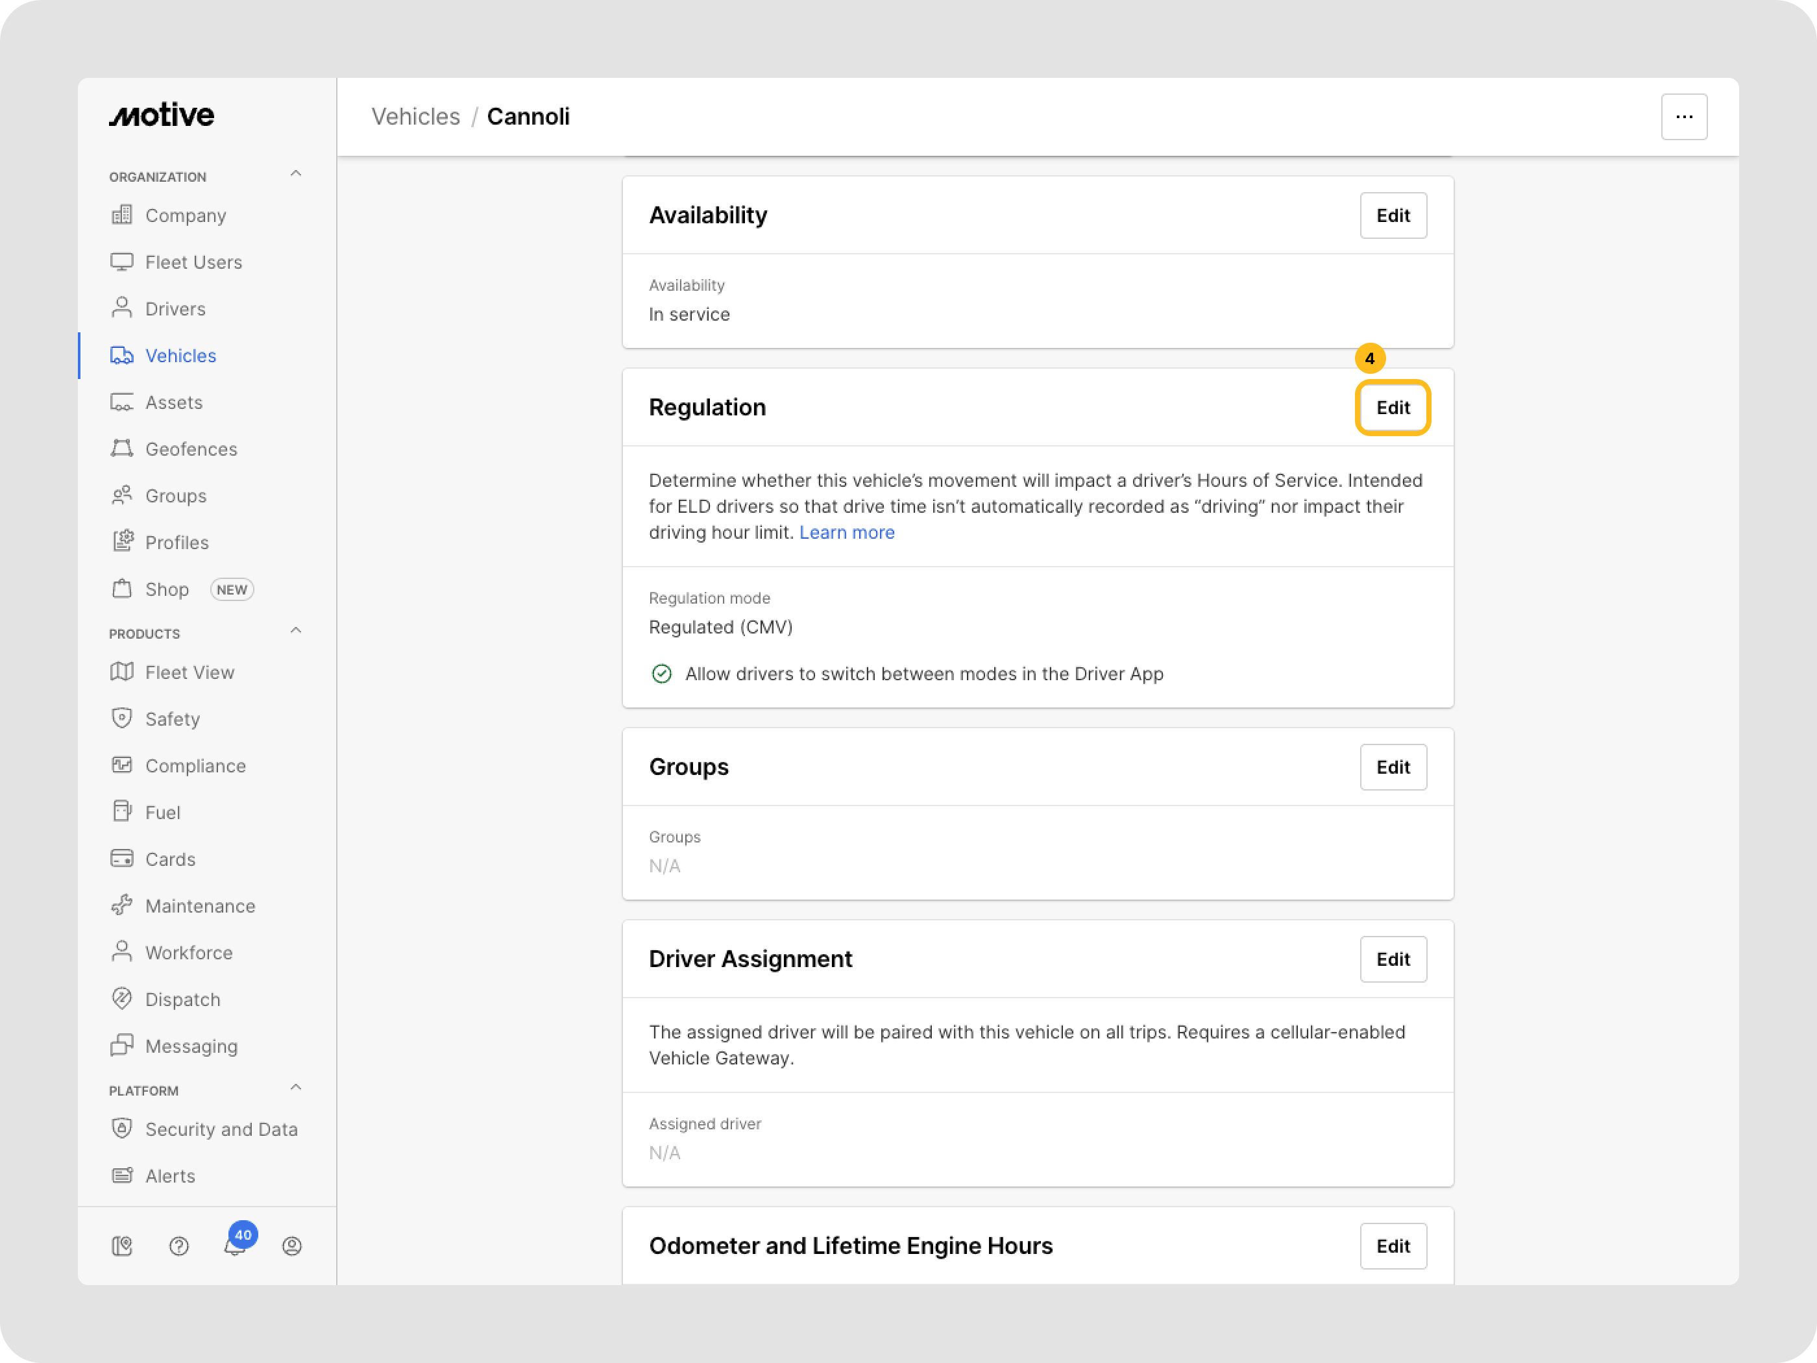Click Edit in the Regulation section
The height and width of the screenshot is (1363, 1817).
click(1393, 408)
